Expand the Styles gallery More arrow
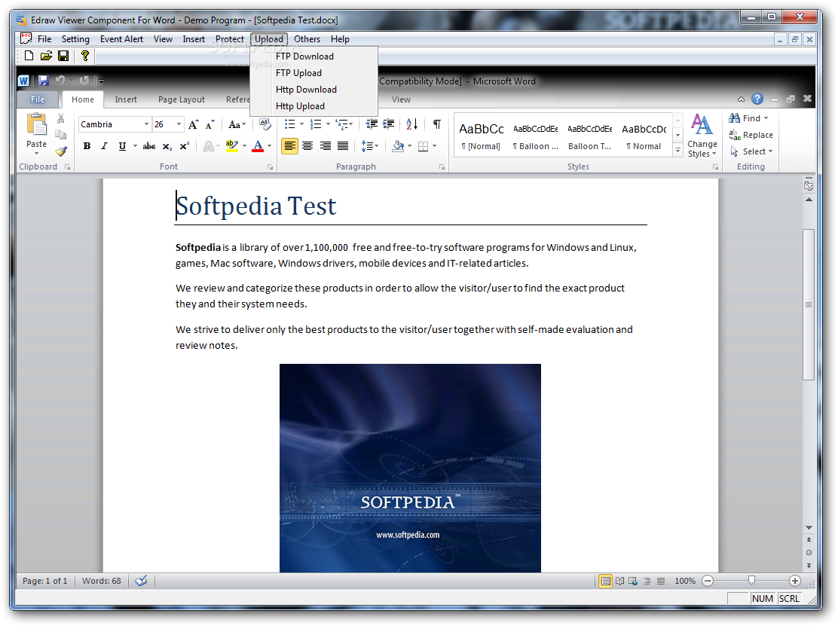 (677, 151)
